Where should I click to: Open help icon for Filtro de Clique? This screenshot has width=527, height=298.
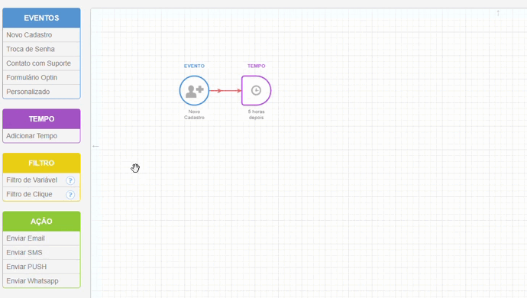point(70,194)
